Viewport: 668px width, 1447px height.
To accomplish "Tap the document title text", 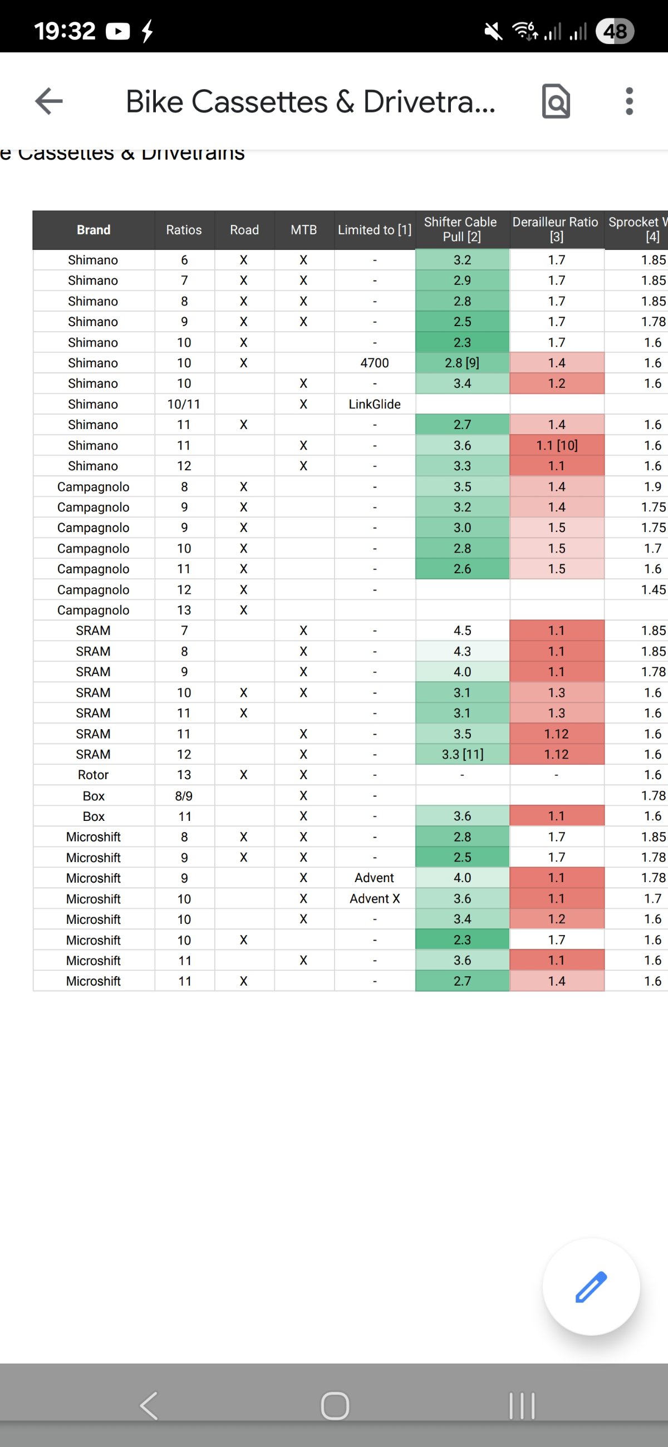I will [x=310, y=102].
